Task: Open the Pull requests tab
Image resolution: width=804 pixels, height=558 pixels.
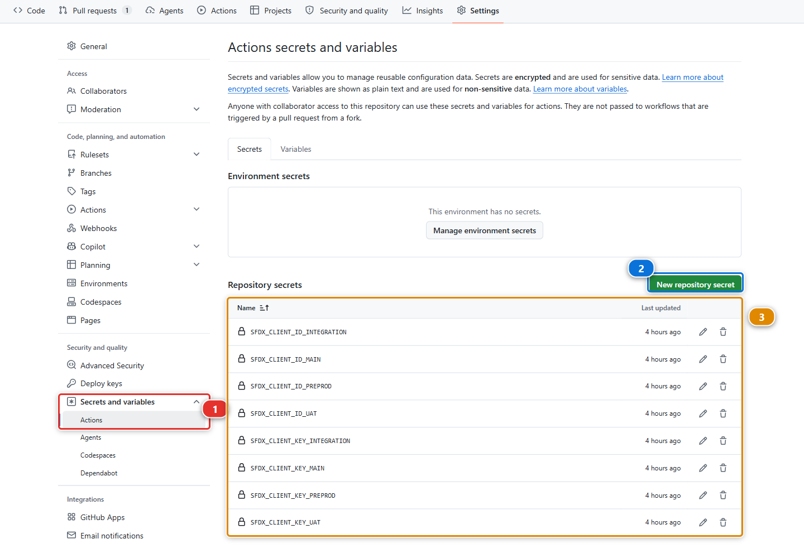Action: [95, 11]
